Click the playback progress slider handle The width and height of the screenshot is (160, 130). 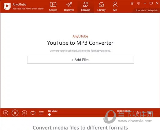(50, 114)
